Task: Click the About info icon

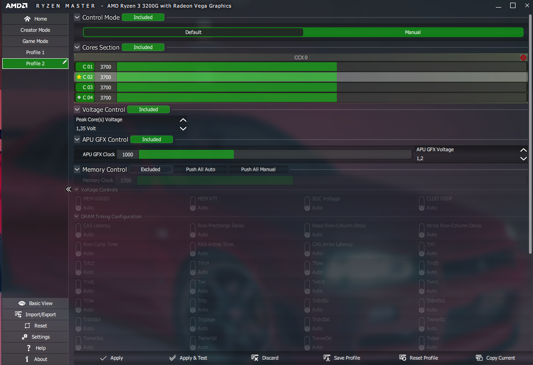Action: pos(27,359)
